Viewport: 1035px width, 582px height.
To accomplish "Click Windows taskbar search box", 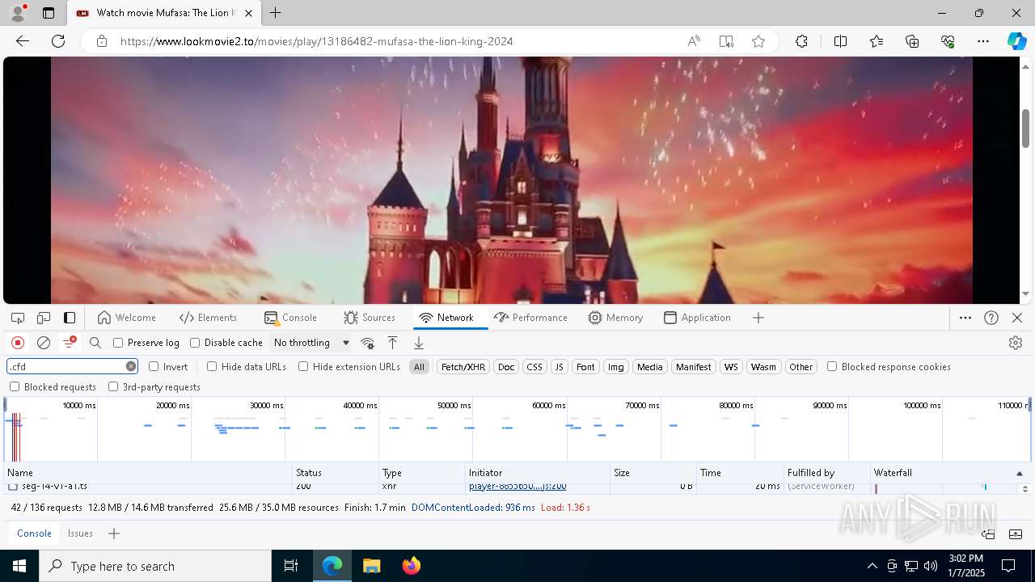I will pyautogui.click(x=155, y=566).
